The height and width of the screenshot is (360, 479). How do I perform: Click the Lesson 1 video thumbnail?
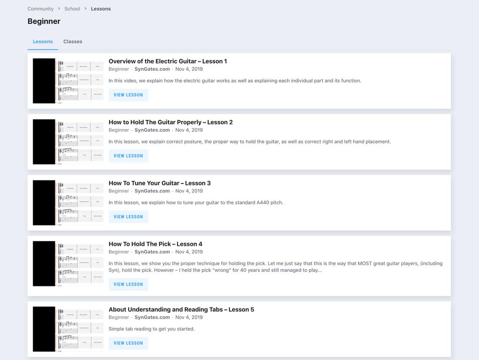pos(68,80)
